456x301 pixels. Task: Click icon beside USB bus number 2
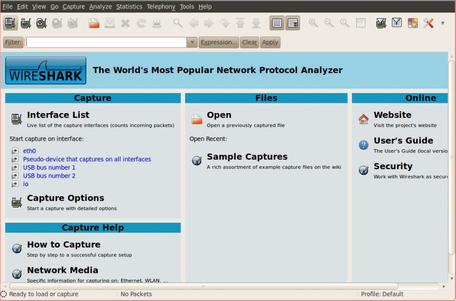coord(15,175)
